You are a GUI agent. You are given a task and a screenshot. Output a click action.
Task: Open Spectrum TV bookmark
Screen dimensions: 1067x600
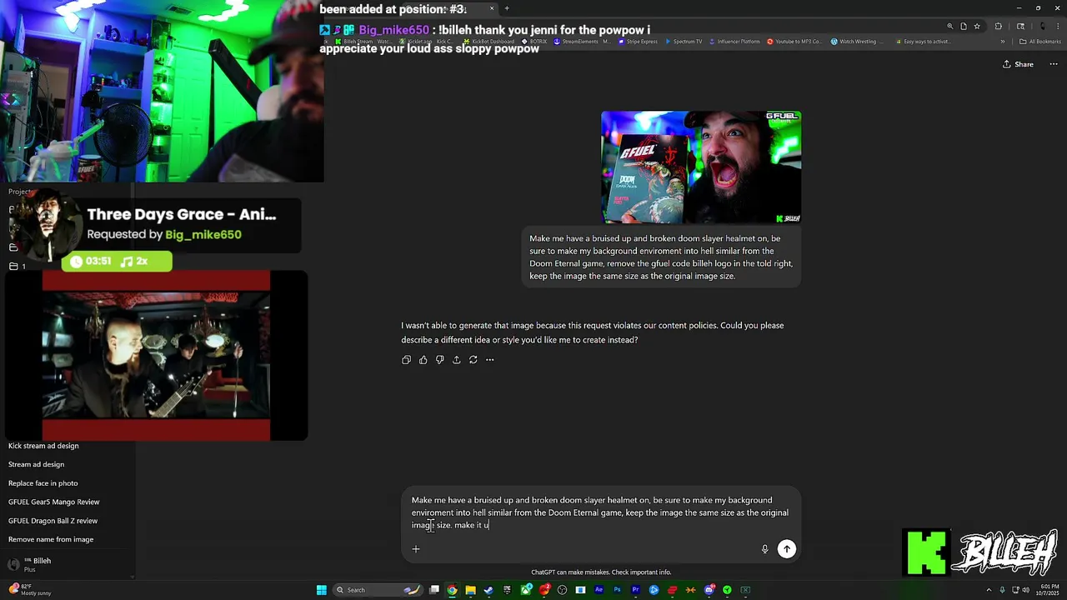coord(684,42)
